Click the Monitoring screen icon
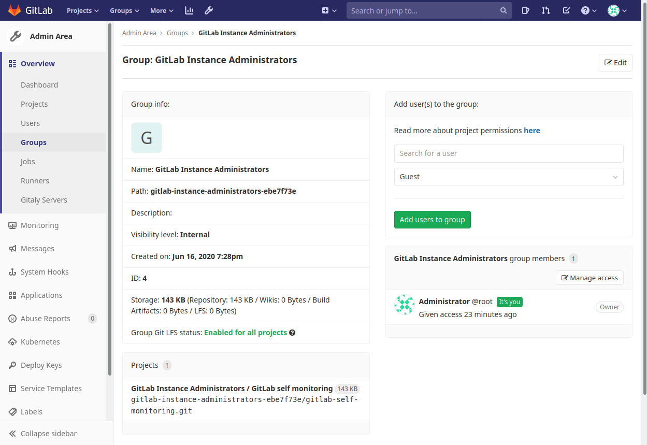Image resolution: width=647 pixels, height=445 pixels. [12, 225]
